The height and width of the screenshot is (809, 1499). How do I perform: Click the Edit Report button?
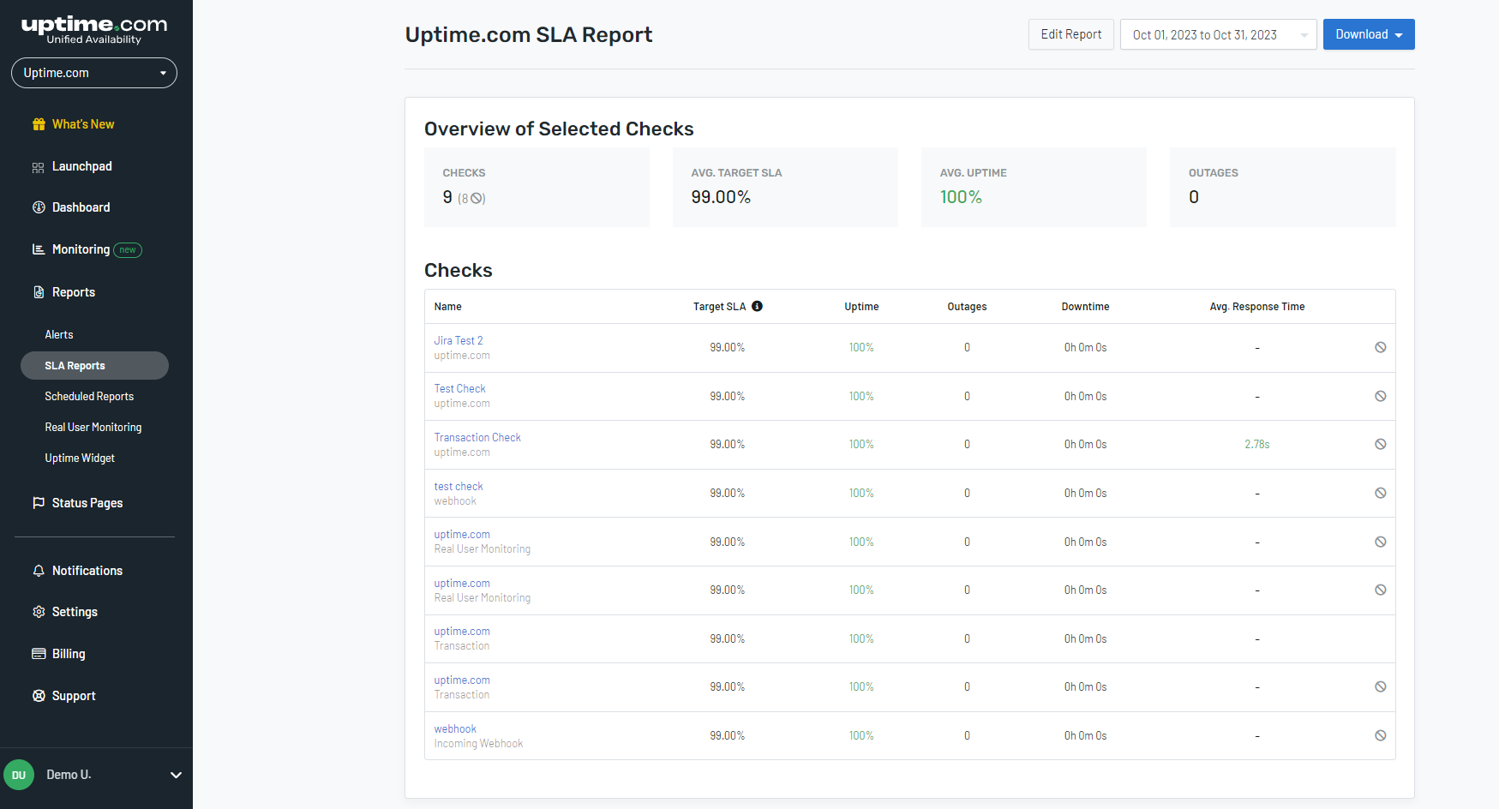(1071, 34)
